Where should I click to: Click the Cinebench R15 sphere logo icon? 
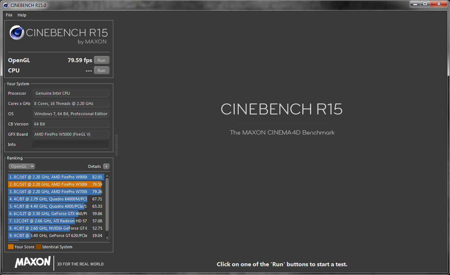tap(17, 33)
